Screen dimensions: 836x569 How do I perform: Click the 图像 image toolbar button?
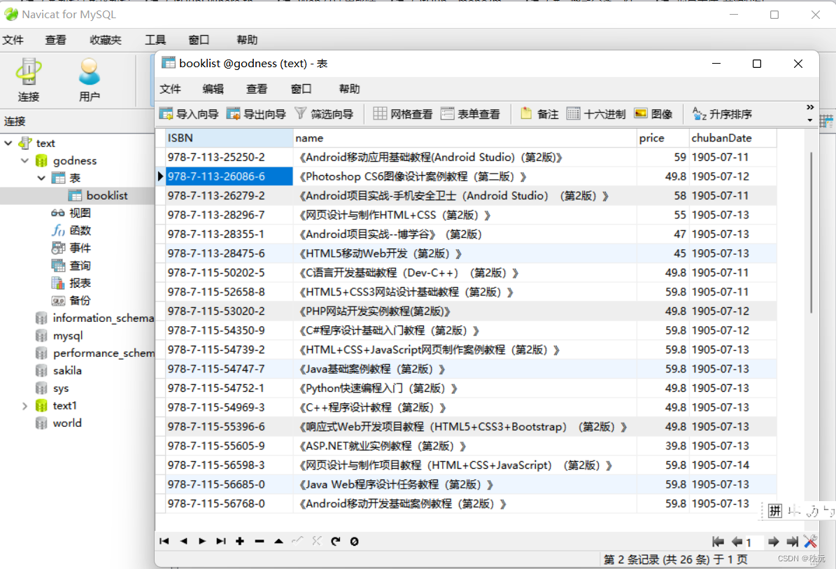[653, 113]
